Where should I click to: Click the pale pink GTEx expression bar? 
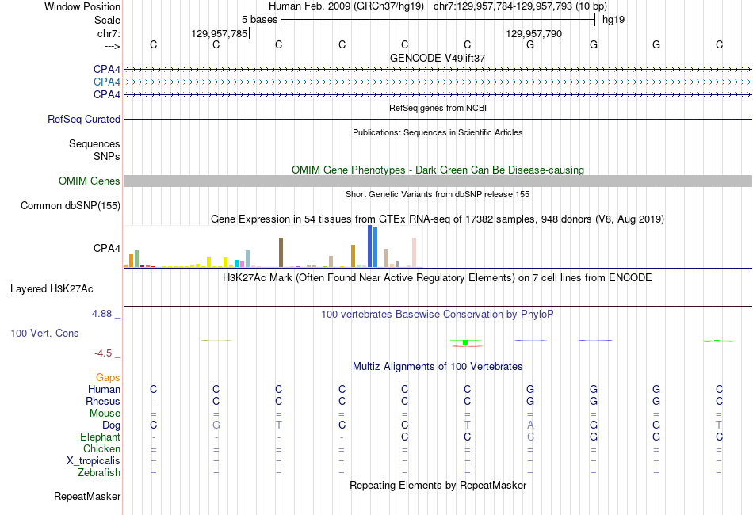[x=414, y=253]
